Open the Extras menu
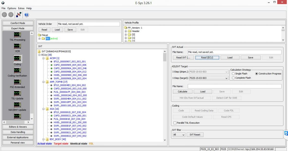 point(21,8)
